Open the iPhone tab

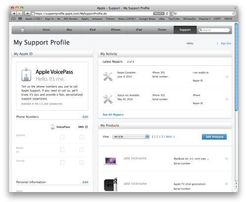click(x=116, y=30)
